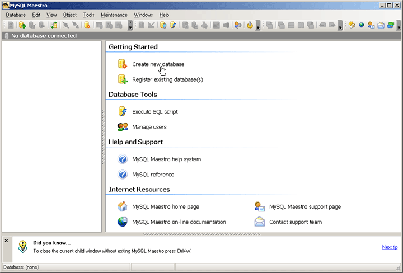Click the Create new database link

click(x=158, y=64)
